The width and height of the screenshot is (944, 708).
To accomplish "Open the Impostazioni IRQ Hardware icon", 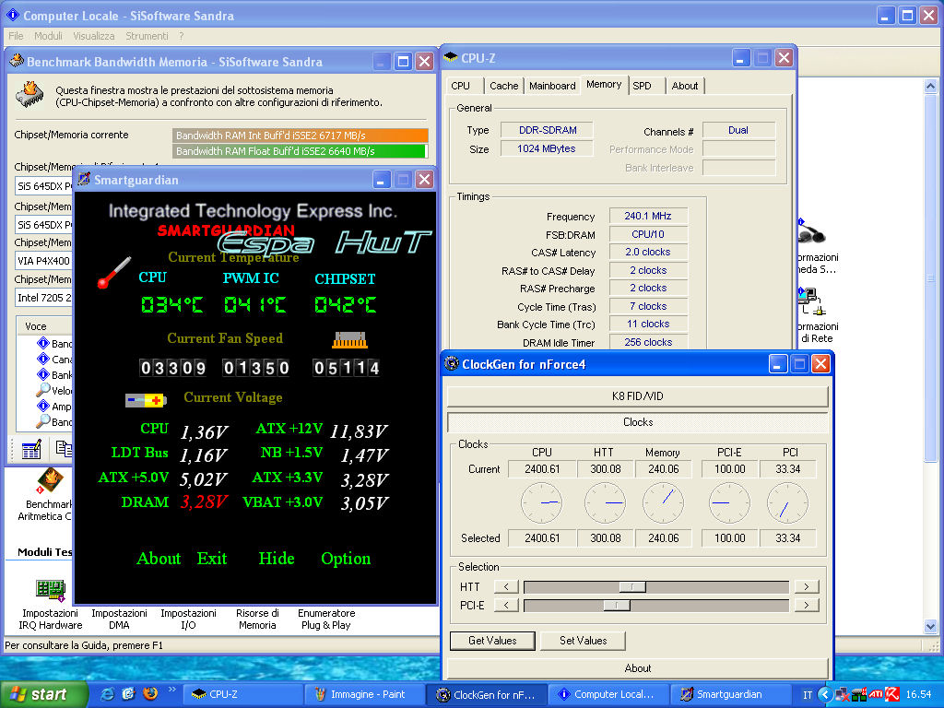I will coord(50,591).
